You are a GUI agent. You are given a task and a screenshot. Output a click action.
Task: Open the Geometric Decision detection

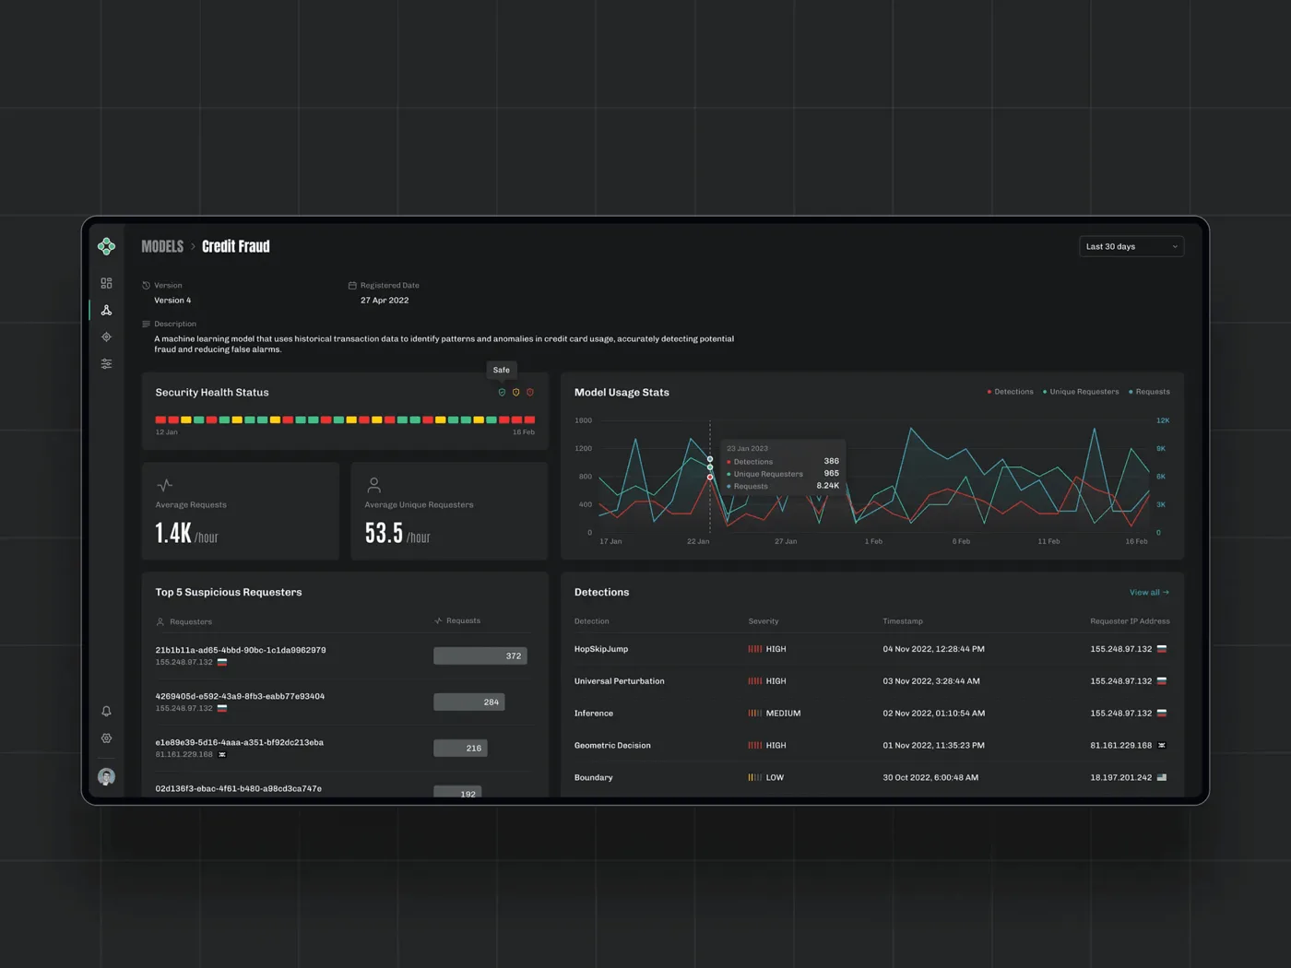coord(612,745)
